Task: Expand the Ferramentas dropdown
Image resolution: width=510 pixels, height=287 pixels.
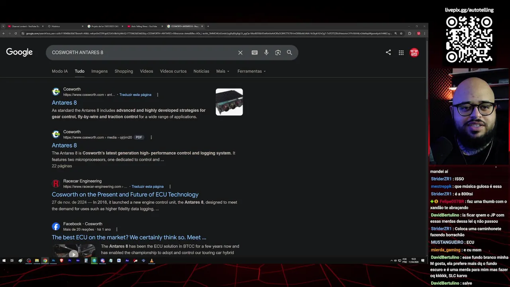Action: click(251, 71)
